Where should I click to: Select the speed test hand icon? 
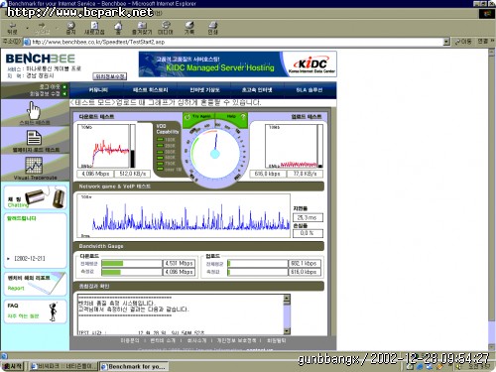pos(33,110)
